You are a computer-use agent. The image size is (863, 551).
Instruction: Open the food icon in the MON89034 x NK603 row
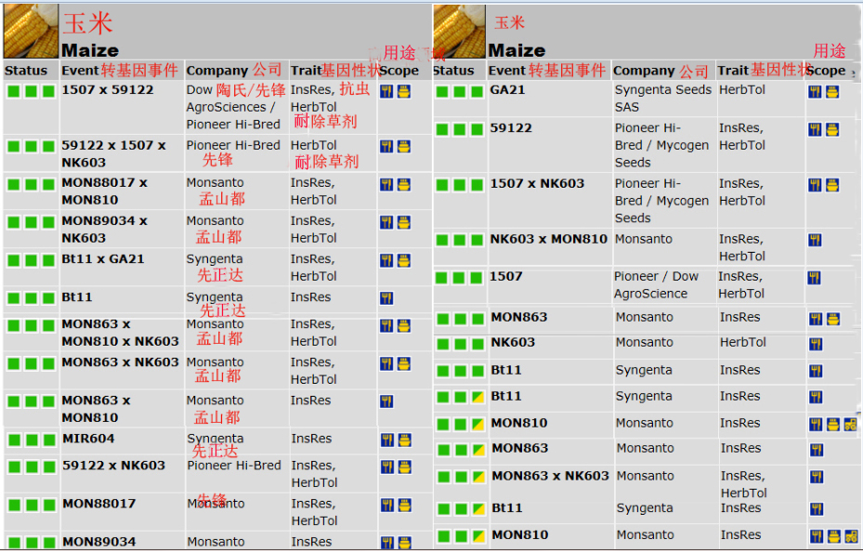[386, 222]
